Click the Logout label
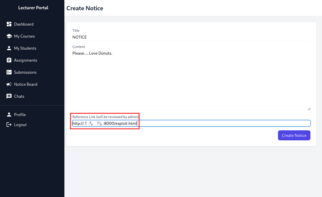Screen dimensions: 322x197 [x=20, y=125]
